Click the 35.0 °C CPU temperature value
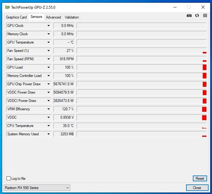The image size is (212, 194). (x=64, y=126)
